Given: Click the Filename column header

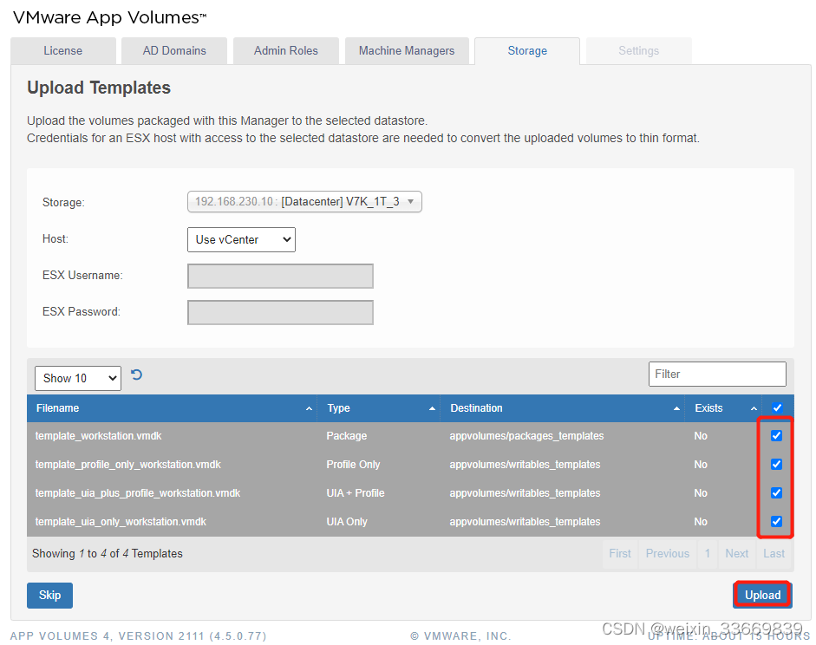Looking at the screenshot, I should coord(173,408).
